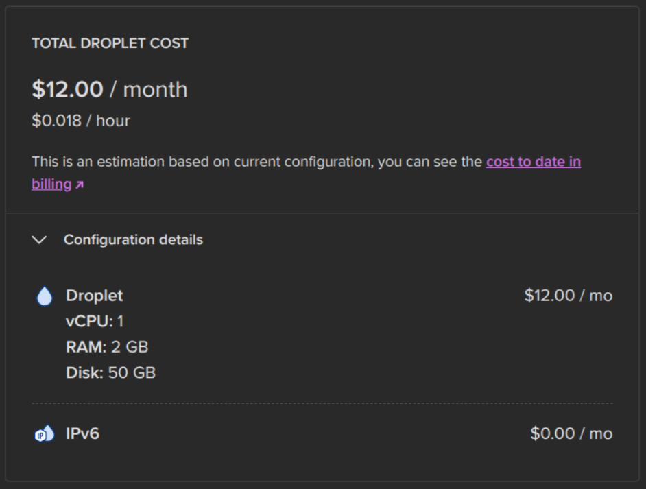Click the blue Droplet water-drop icon
This screenshot has width=646, height=489.
pyautogui.click(x=45, y=296)
